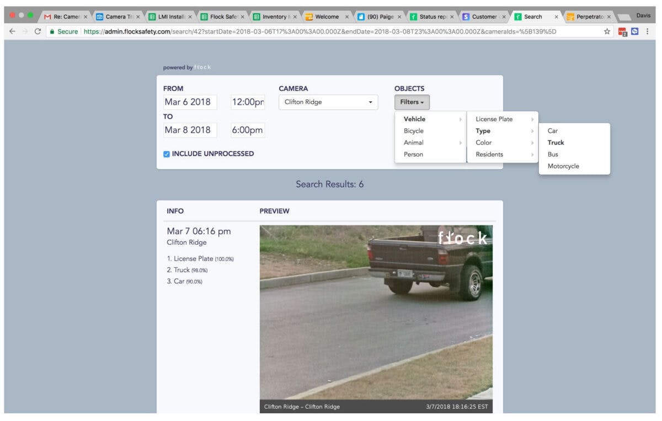The height and width of the screenshot is (421, 662).
Task: Select Person in the Filters menu
Action: click(x=413, y=154)
